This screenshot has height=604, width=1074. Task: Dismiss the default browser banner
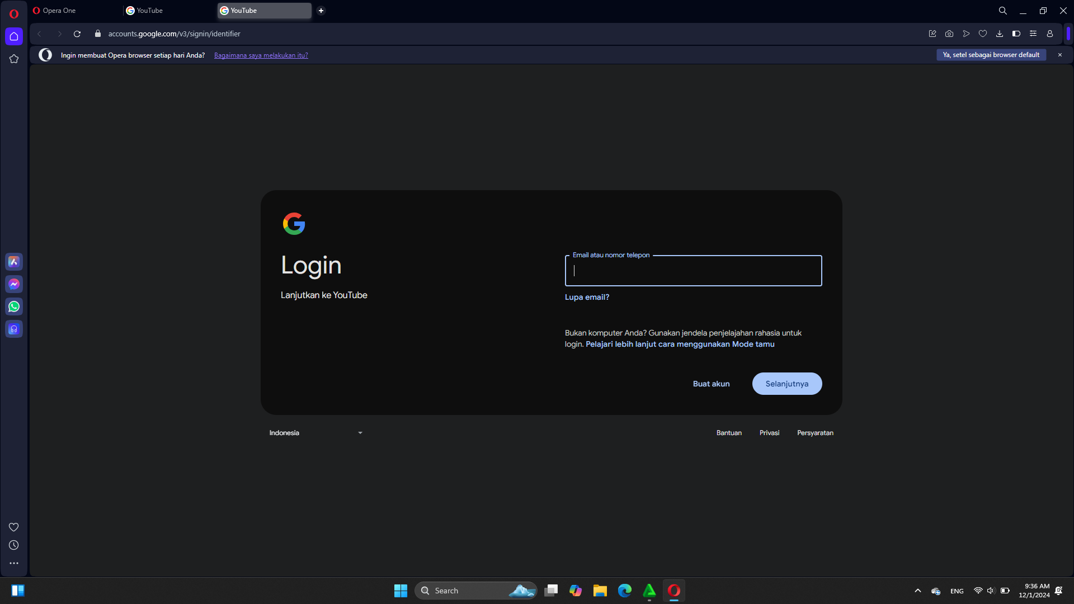pos(1059,55)
